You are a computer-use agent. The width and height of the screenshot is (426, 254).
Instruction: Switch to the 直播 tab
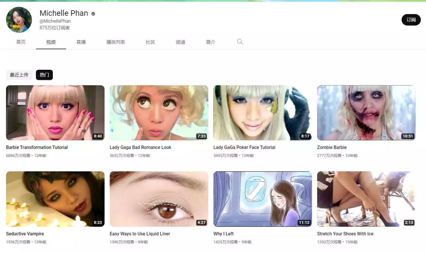pos(81,42)
